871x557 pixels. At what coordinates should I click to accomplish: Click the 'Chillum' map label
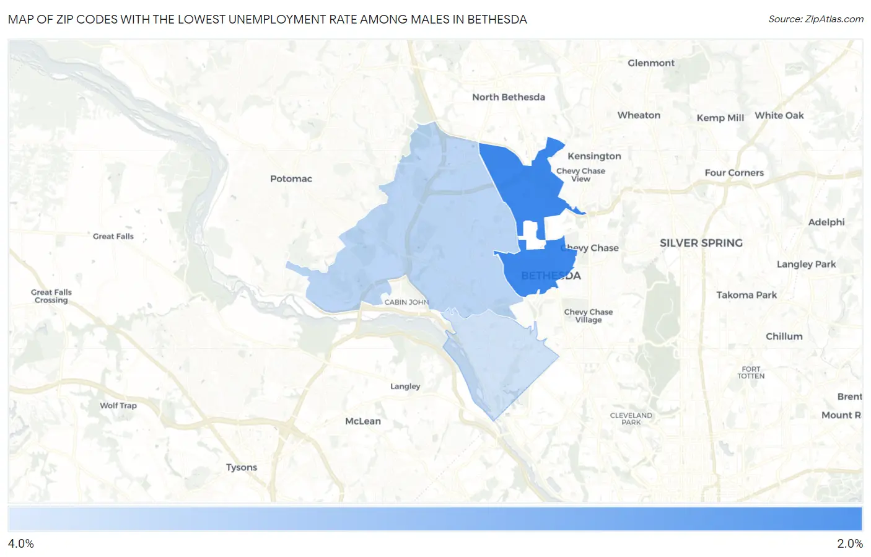784,336
